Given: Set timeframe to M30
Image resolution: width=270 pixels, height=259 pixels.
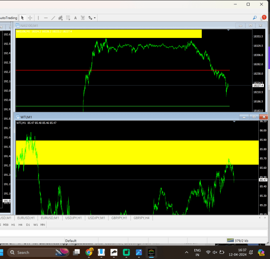Looking at the screenshot, I should pyautogui.click(x=6, y=225).
